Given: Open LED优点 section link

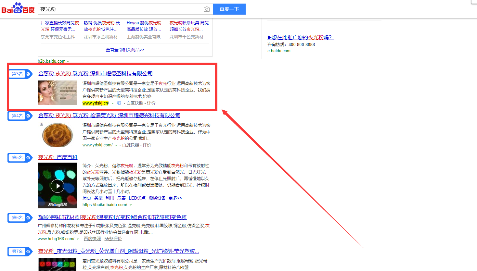Looking at the screenshot, I should pyautogui.click(x=137, y=198).
